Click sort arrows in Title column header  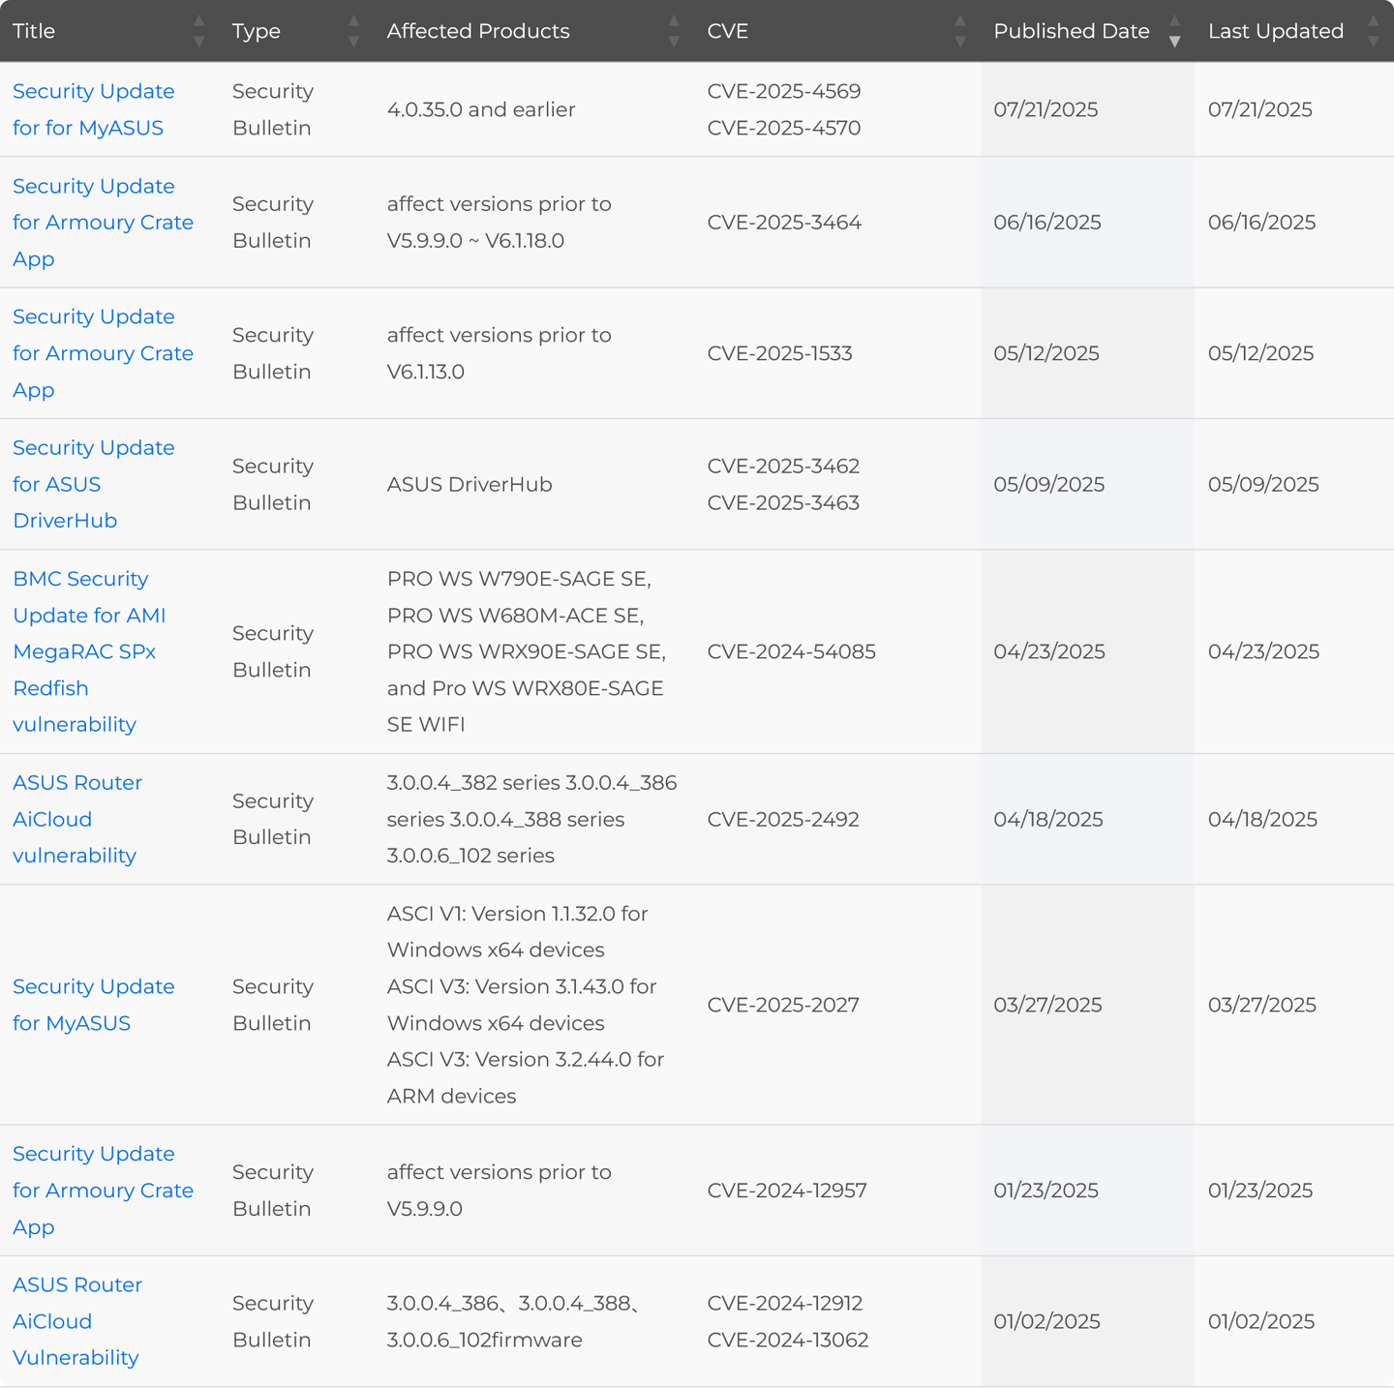198,31
